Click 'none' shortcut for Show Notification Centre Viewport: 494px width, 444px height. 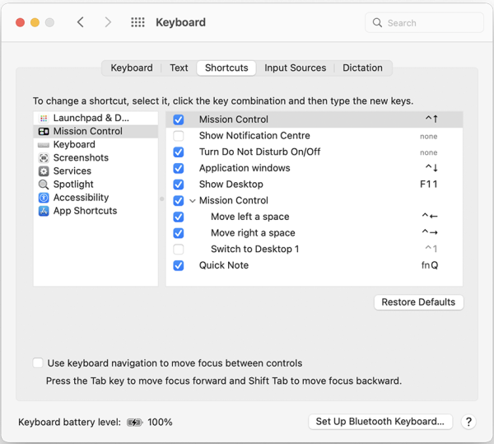[428, 136]
